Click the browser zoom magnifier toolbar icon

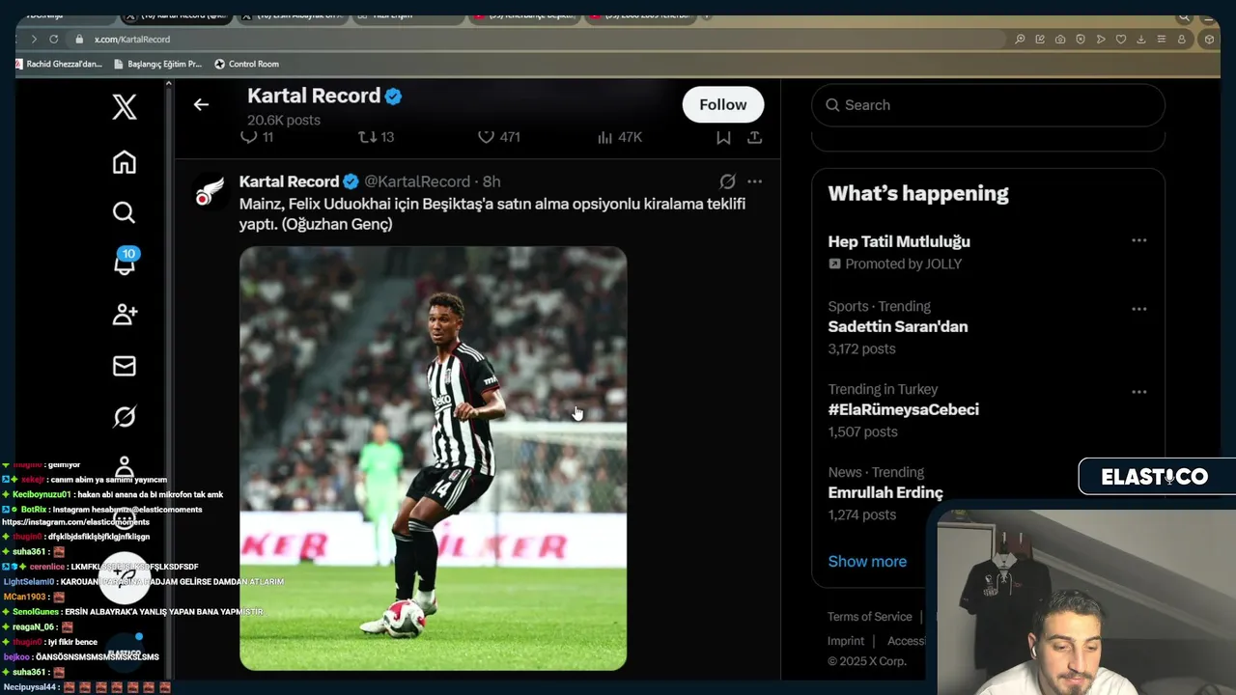1020,40
